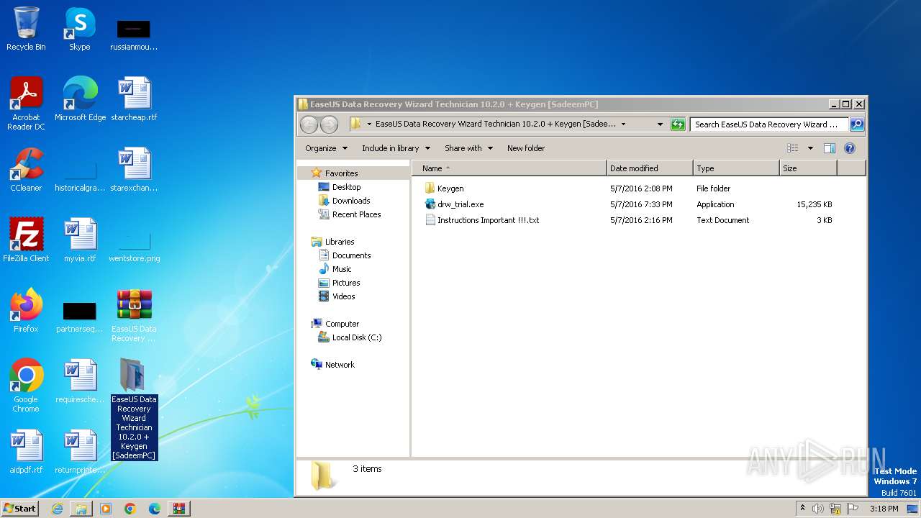Show hidden system tray icons
The image size is (921, 518).
802,509
